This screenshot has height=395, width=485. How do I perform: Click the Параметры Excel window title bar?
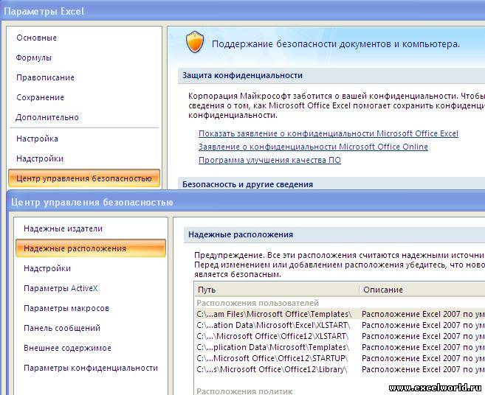coord(242,12)
